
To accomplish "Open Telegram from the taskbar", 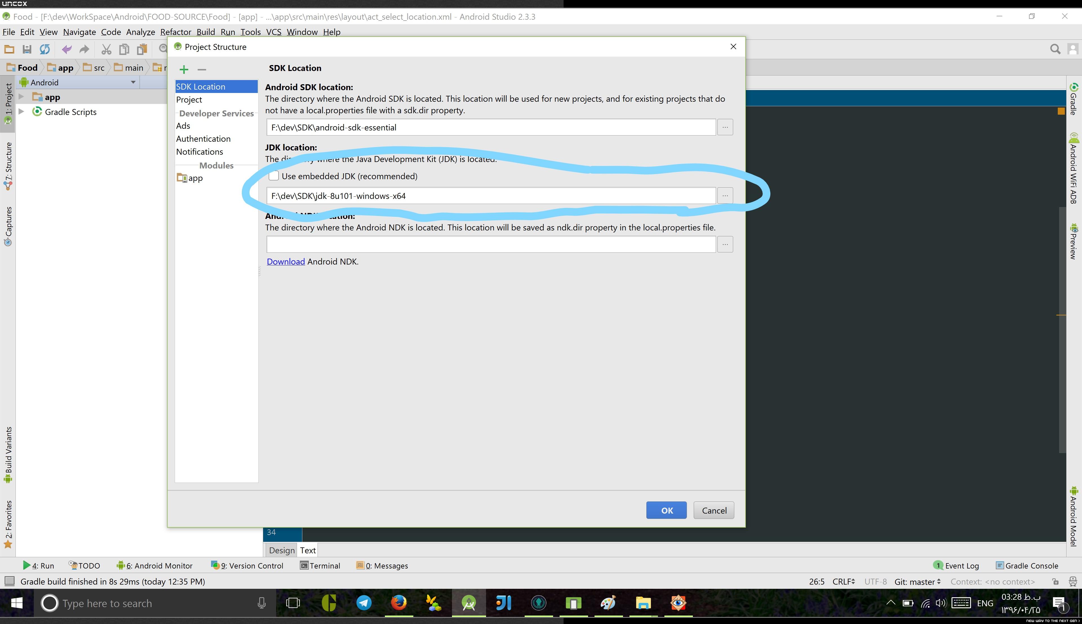I will click(x=364, y=603).
